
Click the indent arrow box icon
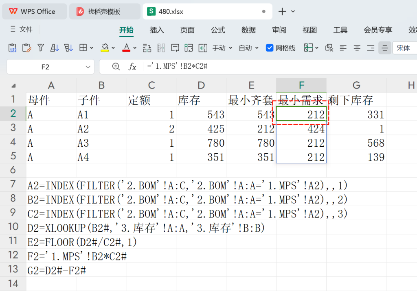pyautogui.click(x=203, y=48)
